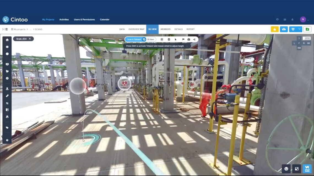314x176 pixels.
Task: Click the share icon in view toolbar
Action: pos(194,40)
